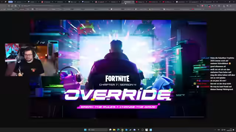Open the taskbar clock and date
Screen dimensions: 236x132
pyautogui.click(x=229, y=130)
